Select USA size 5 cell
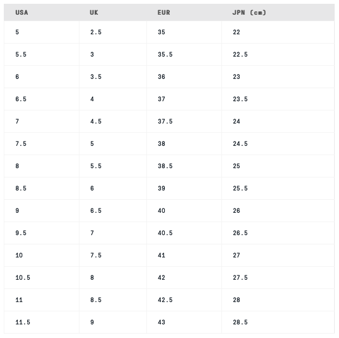Image resolution: width=339 pixels, height=338 pixels. [41, 32]
